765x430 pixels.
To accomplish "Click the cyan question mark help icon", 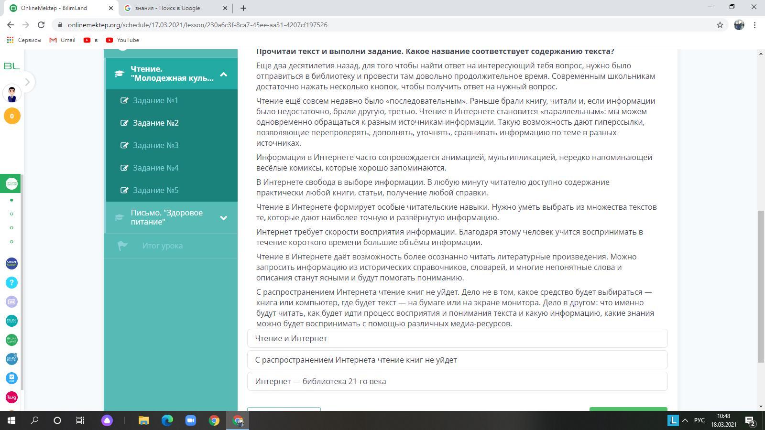I will click(11, 282).
